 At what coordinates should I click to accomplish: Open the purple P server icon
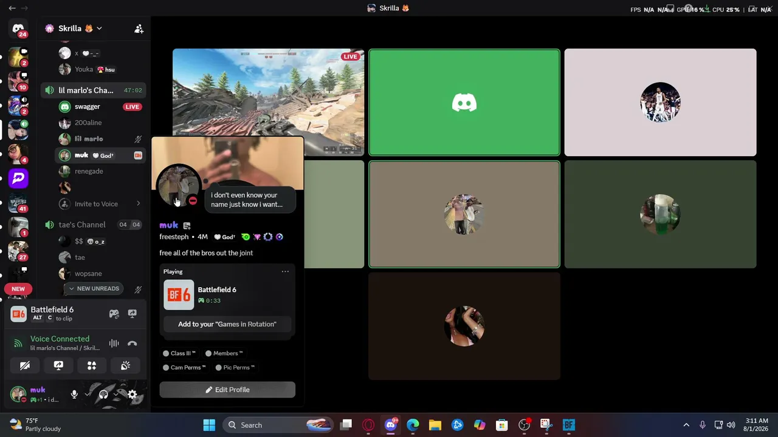(x=18, y=178)
